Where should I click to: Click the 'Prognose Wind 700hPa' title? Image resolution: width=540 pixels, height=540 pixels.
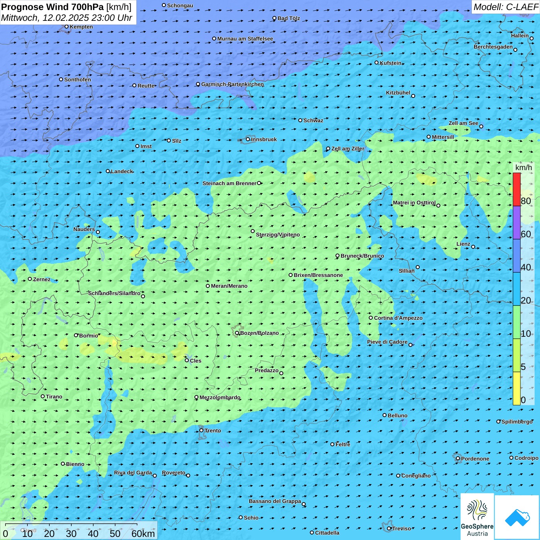pos(52,7)
